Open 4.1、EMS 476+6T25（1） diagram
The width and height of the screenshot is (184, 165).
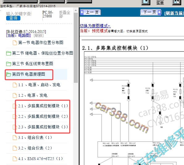[x=40, y=158]
